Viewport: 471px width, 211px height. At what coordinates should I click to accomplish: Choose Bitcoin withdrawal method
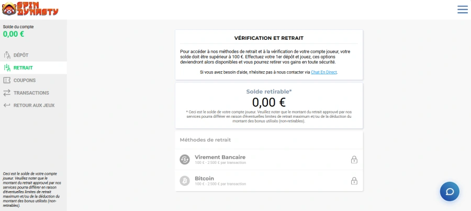click(204, 179)
